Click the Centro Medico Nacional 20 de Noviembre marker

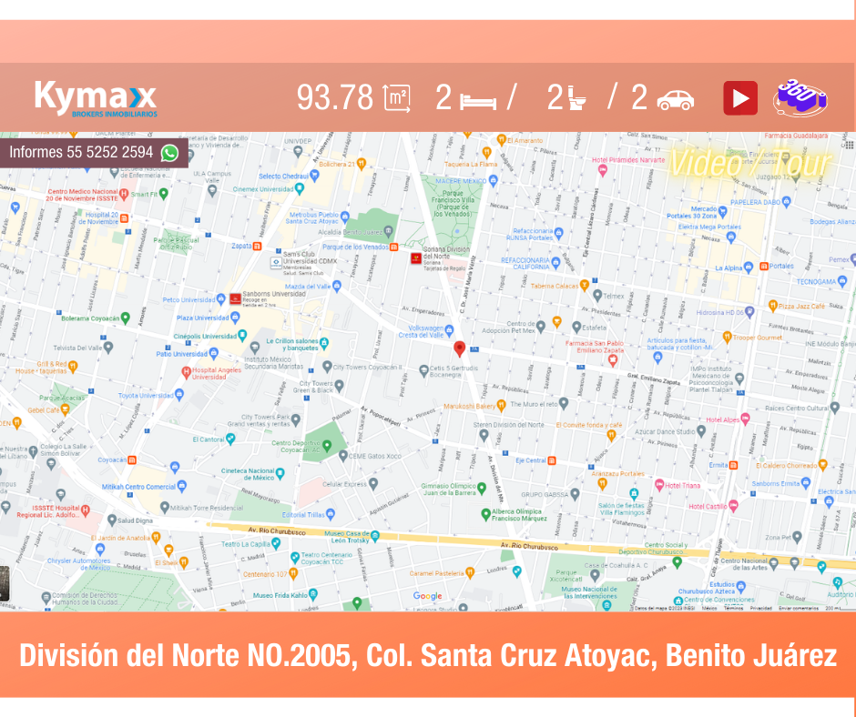[124, 193]
